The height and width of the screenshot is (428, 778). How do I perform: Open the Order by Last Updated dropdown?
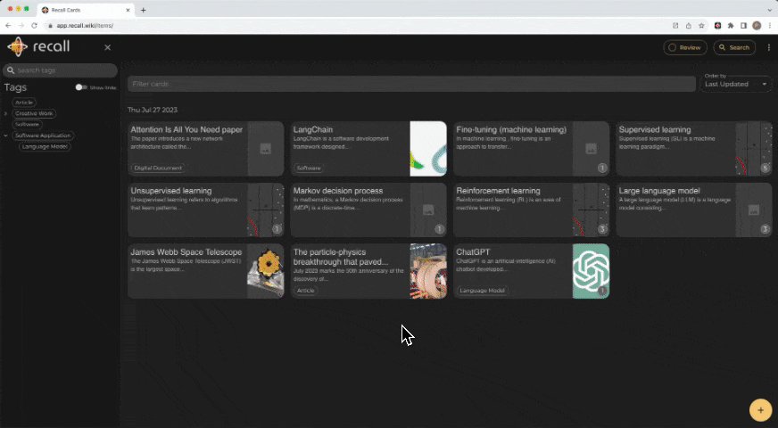click(x=735, y=84)
